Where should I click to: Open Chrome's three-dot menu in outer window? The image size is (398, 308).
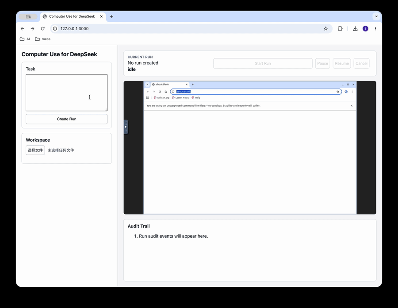tap(375, 29)
